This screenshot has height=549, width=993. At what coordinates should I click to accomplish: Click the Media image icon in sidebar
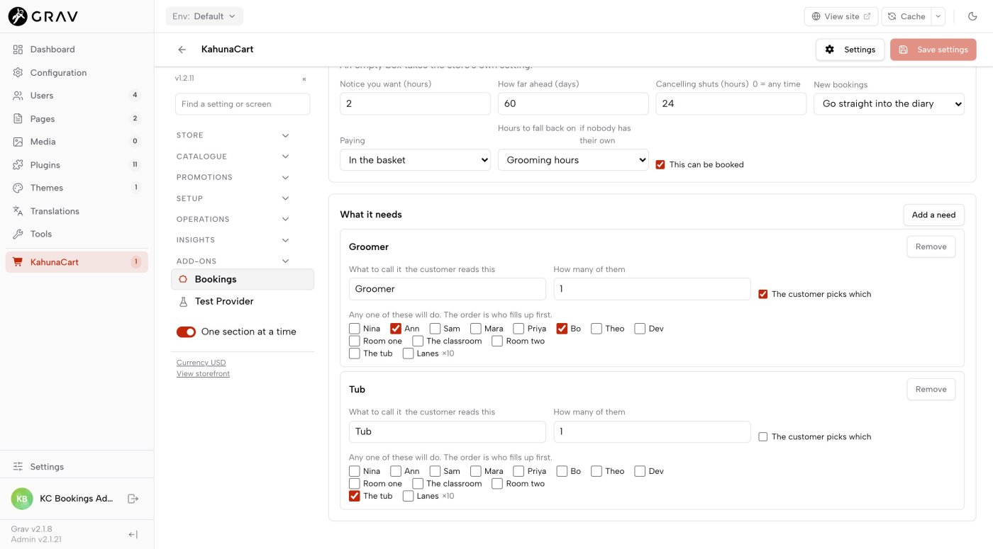[18, 142]
